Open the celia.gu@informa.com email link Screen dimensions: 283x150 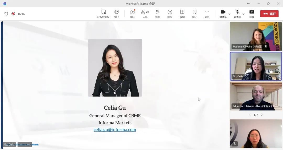[115, 130]
